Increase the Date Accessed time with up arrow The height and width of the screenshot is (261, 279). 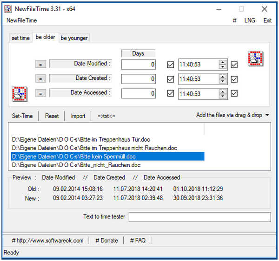point(223,91)
